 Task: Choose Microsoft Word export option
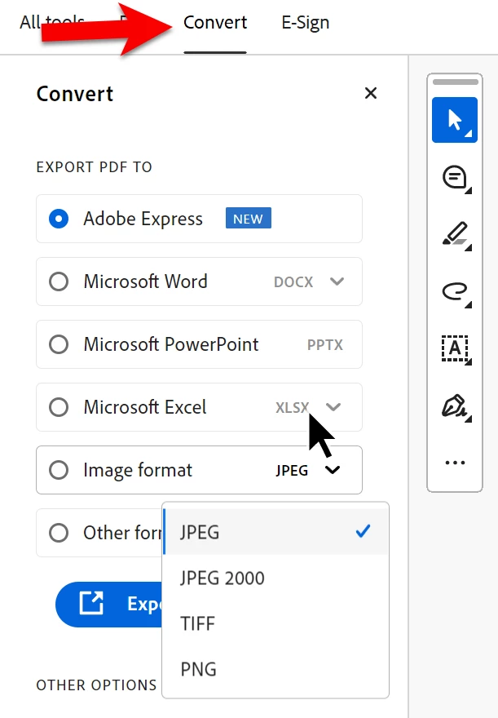point(59,281)
